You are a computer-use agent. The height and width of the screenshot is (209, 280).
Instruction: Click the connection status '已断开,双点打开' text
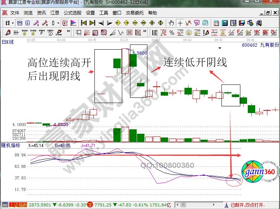click(248, 205)
